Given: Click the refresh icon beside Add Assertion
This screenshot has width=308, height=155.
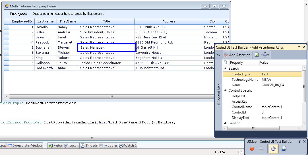Looking at the screenshot, I should tap(257, 55).
